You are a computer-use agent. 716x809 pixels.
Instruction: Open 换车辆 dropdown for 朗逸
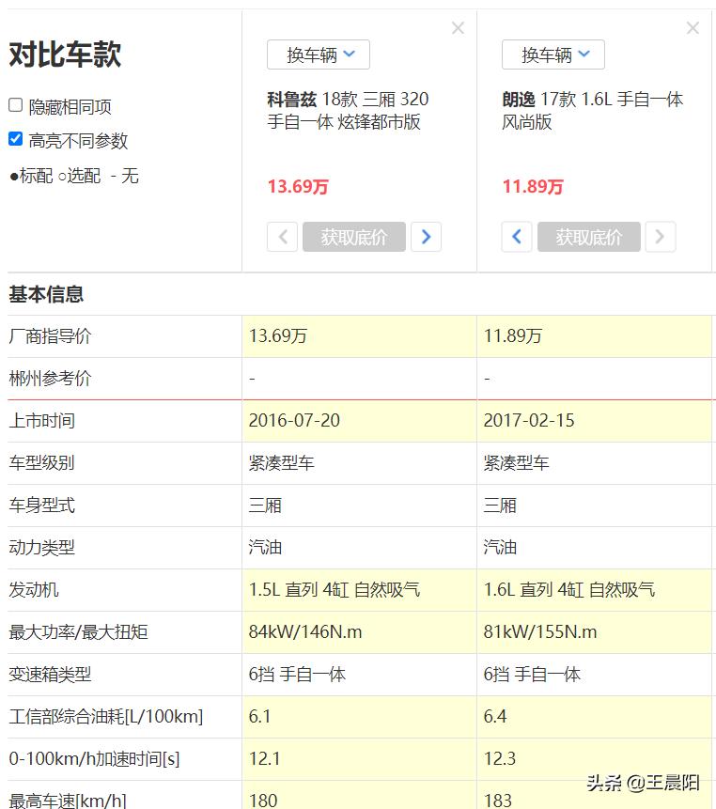click(553, 54)
